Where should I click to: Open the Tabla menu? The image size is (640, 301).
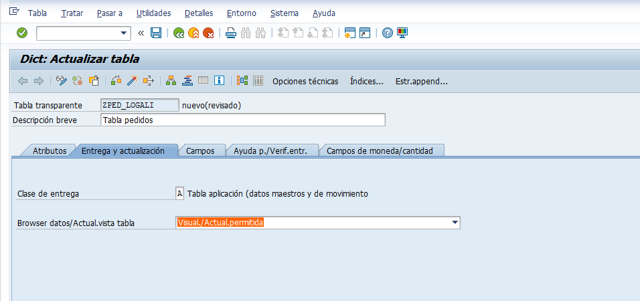37,13
